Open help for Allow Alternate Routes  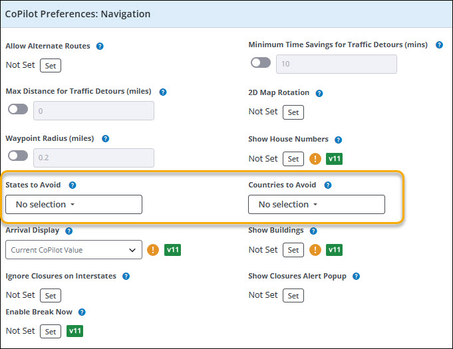[x=100, y=46]
